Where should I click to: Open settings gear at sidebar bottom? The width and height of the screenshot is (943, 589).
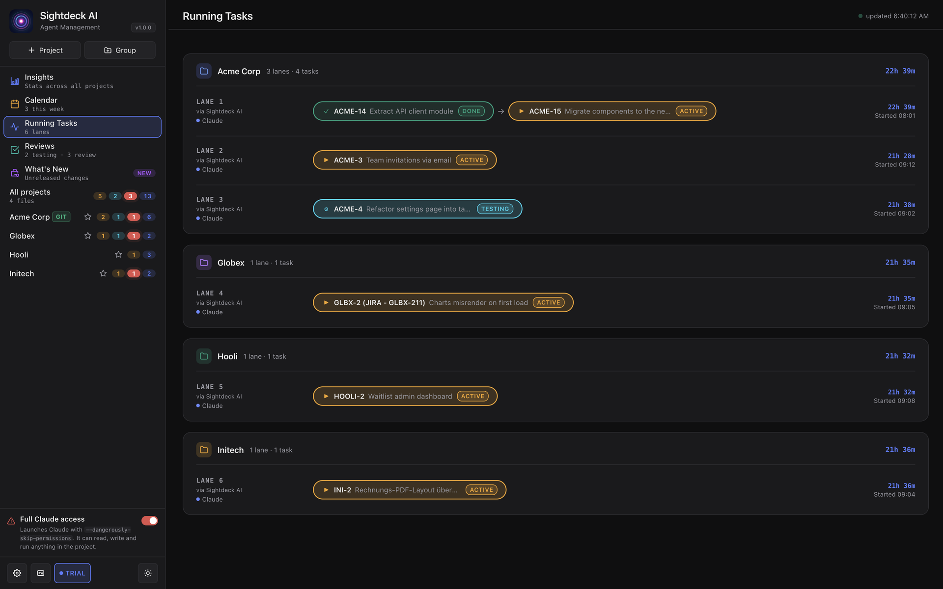tap(17, 573)
